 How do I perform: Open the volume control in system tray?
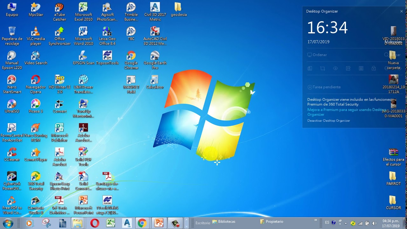[x=374, y=223]
